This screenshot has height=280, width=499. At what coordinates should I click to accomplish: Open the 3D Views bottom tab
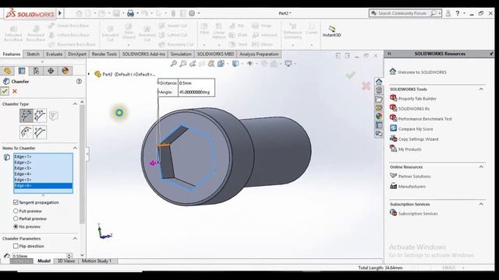coord(65,261)
